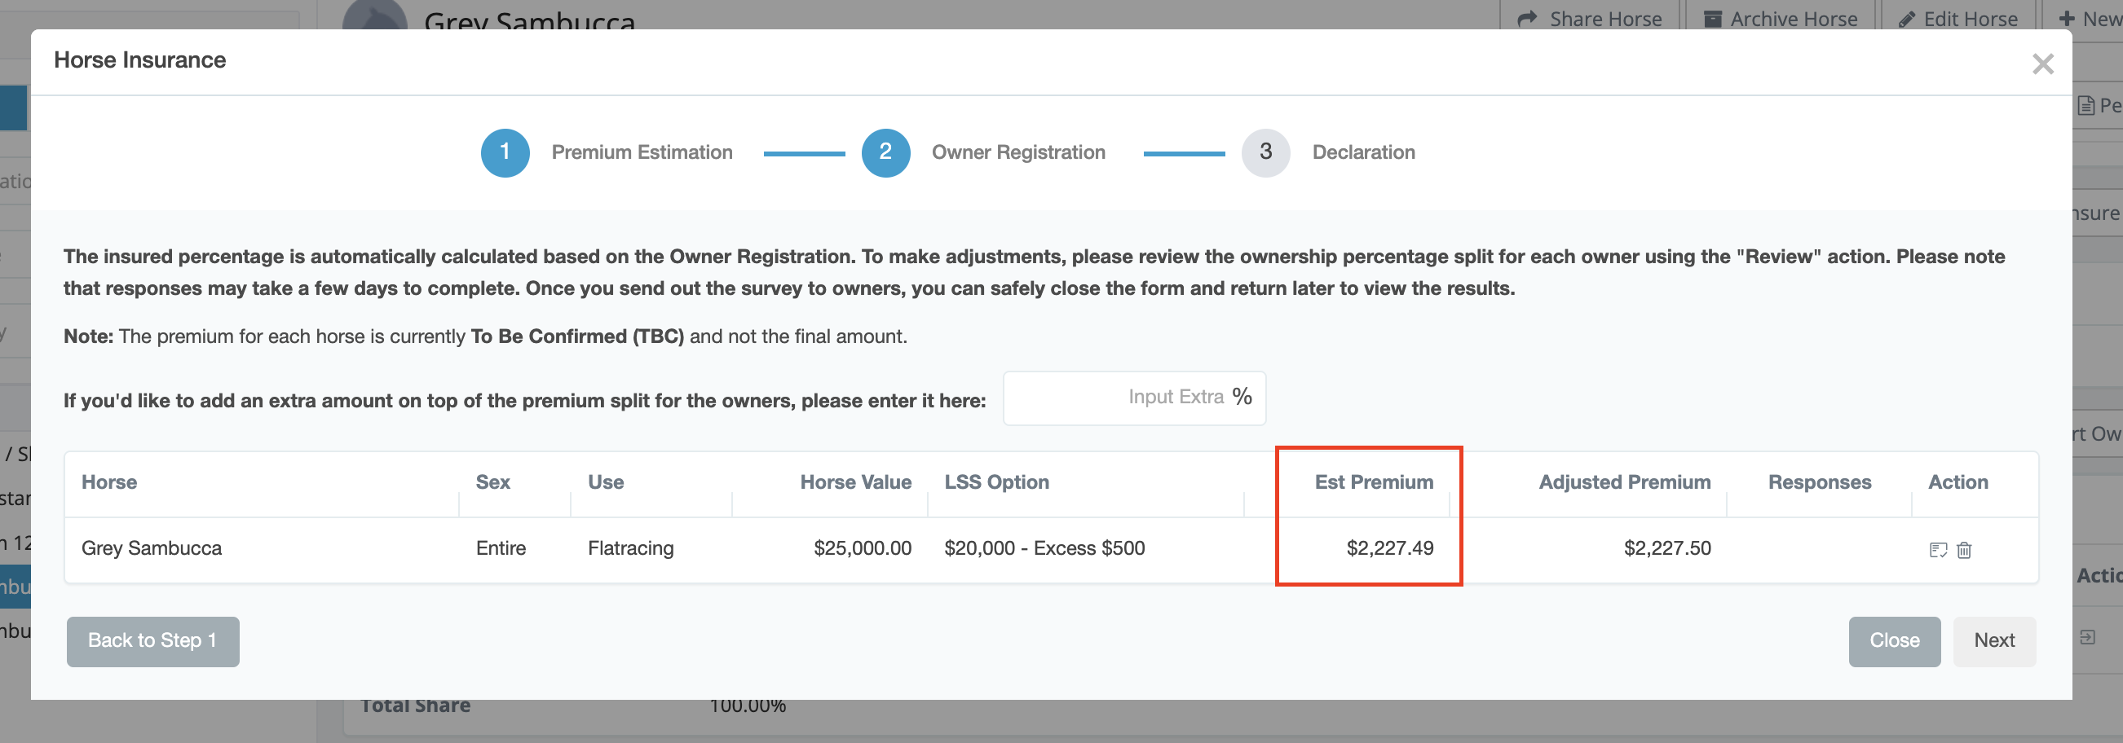Click the sign-in arrow icon behind the dialog
The image size is (2123, 743).
pyautogui.click(x=2088, y=637)
